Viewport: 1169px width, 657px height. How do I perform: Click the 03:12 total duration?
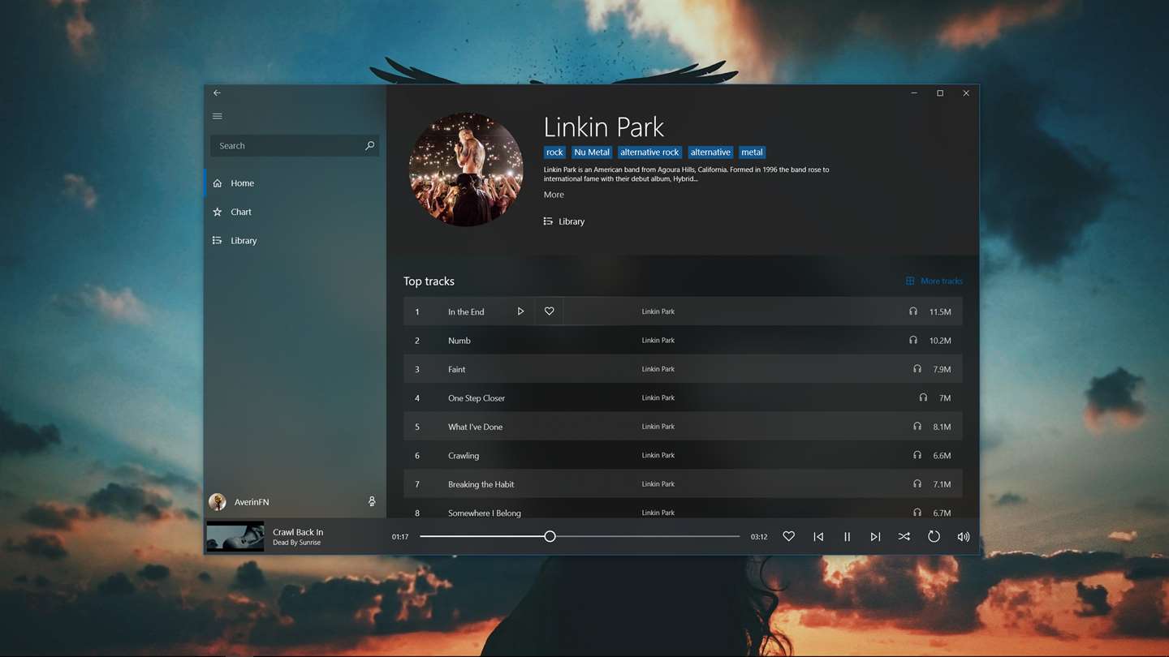point(759,537)
